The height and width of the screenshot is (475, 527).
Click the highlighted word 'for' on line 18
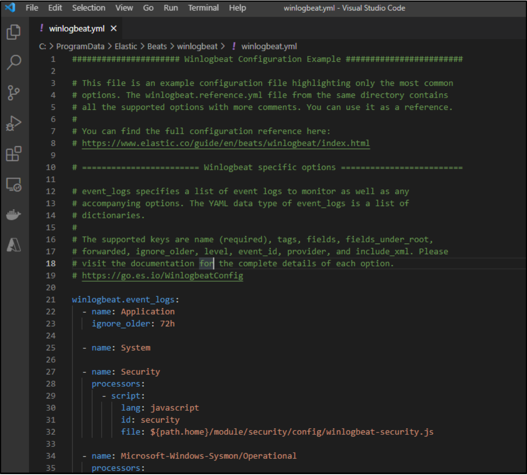pyautogui.click(x=206, y=263)
